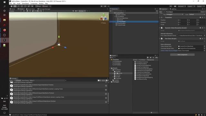206x116 pixels.
Task: Toggle the FmvHelper GameObject active checkbox
Action: (x=164, y=12)
